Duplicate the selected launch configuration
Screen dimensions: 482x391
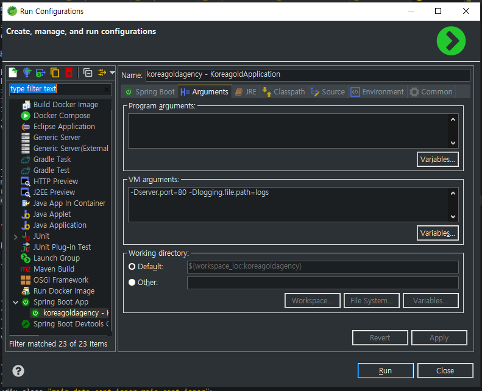(55, 72)
